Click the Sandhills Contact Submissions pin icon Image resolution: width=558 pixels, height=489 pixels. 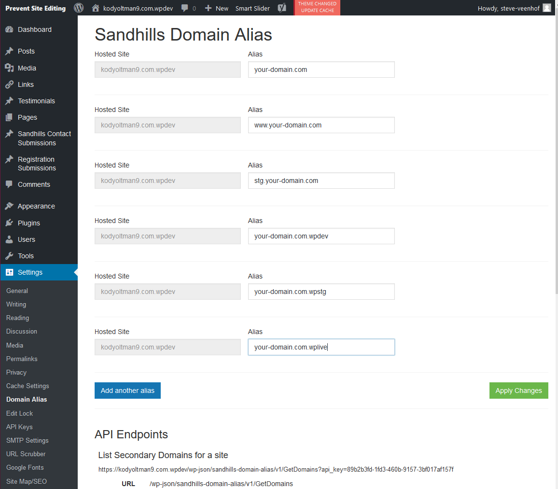(x=9, y=134)
